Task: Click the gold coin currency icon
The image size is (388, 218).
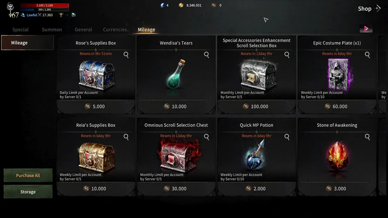Action: point(181,5)
